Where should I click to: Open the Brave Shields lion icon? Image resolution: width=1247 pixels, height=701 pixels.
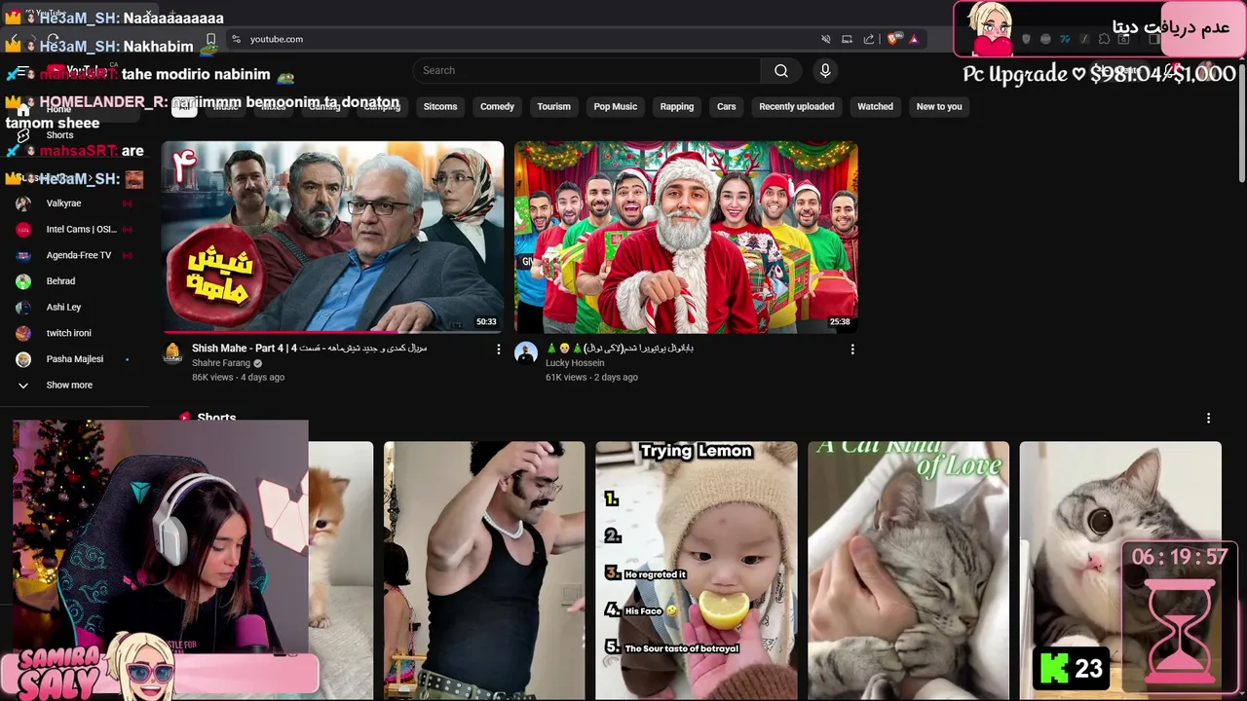tap(892, 39)
